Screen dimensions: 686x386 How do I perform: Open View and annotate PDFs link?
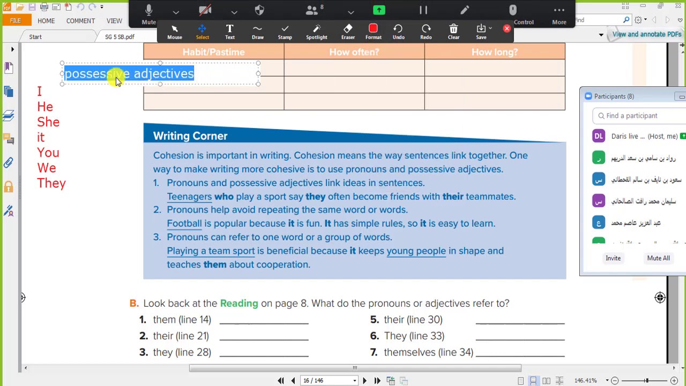click(x=647, y=34)
